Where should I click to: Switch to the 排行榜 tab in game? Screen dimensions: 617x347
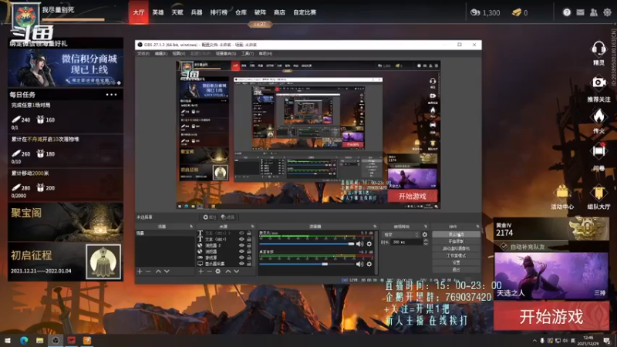coord(219,12)
